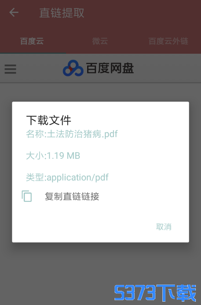
Task: Click the copy icon beside 复制直链链接
Action: click(27, 196)
